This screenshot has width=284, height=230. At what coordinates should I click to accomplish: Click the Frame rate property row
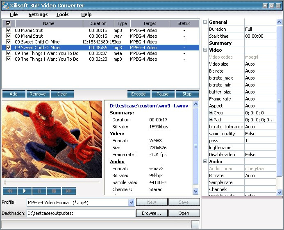pyautogui.click(x=242, y=99)
